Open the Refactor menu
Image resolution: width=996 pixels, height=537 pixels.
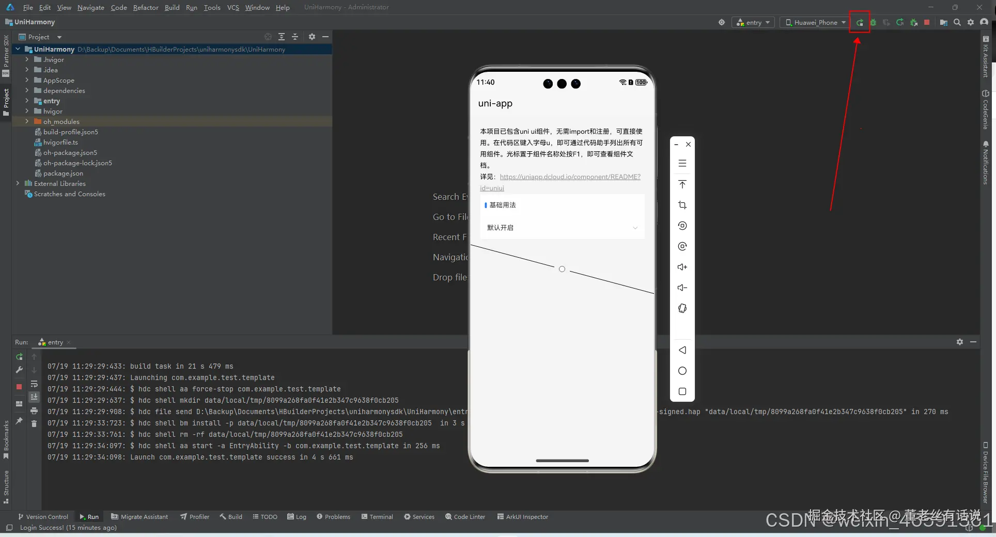point(146,7)
